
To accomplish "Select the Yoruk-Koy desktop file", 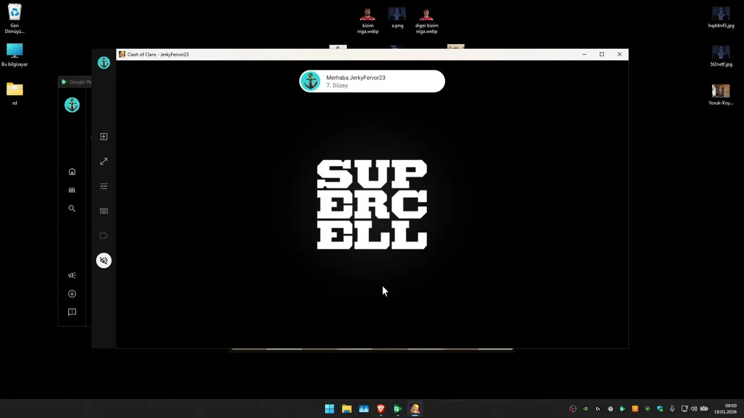I will (721, 95).
